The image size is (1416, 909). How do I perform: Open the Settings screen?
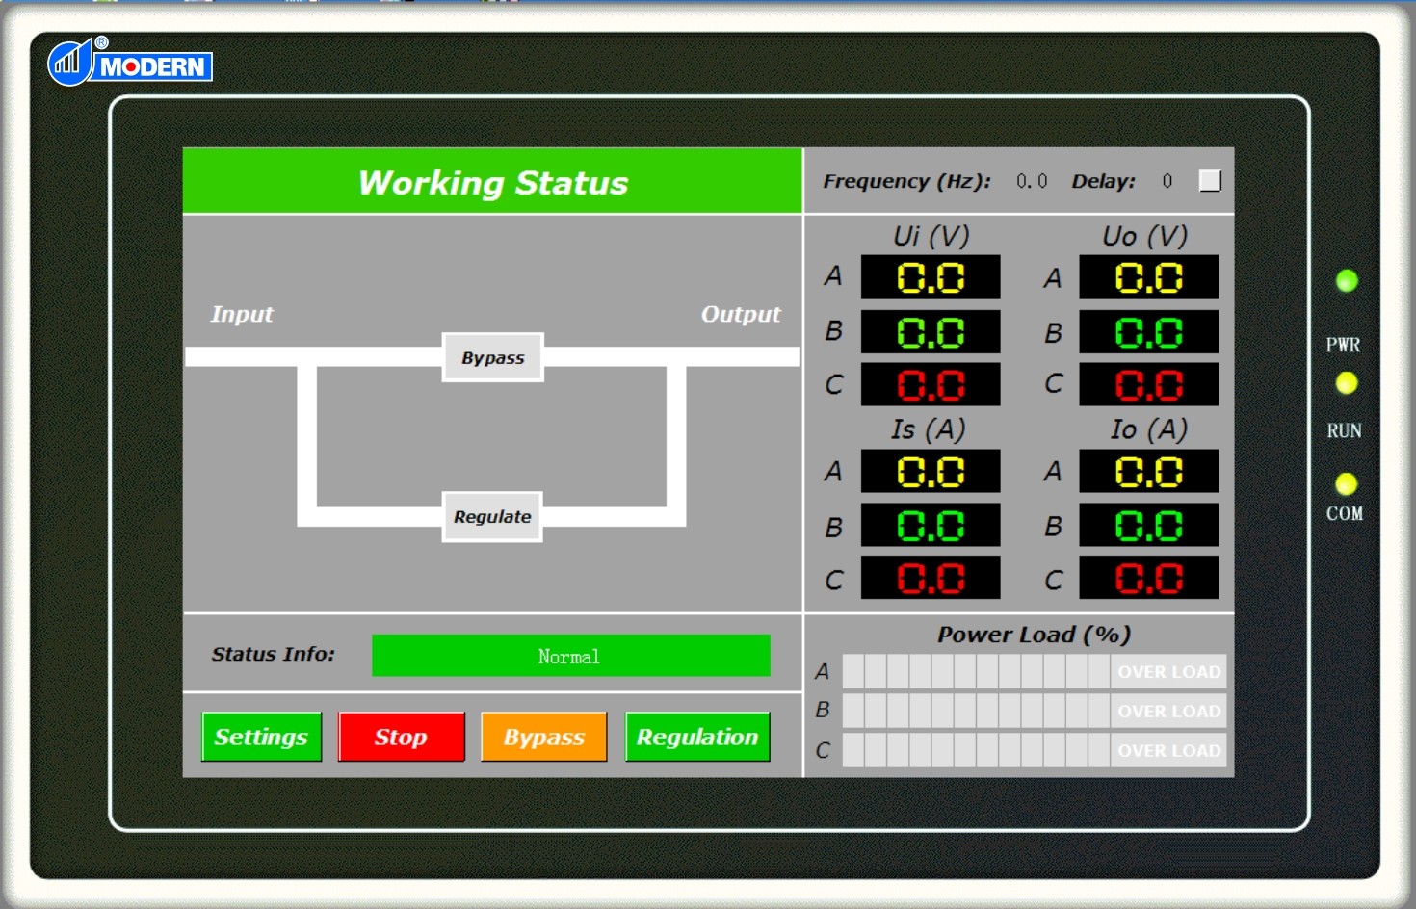pyautogui.click(x=261, y=737)
